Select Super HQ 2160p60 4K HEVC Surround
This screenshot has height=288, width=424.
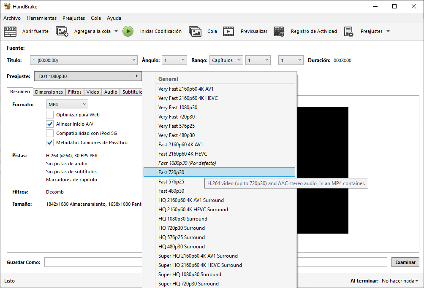[219, 265]
